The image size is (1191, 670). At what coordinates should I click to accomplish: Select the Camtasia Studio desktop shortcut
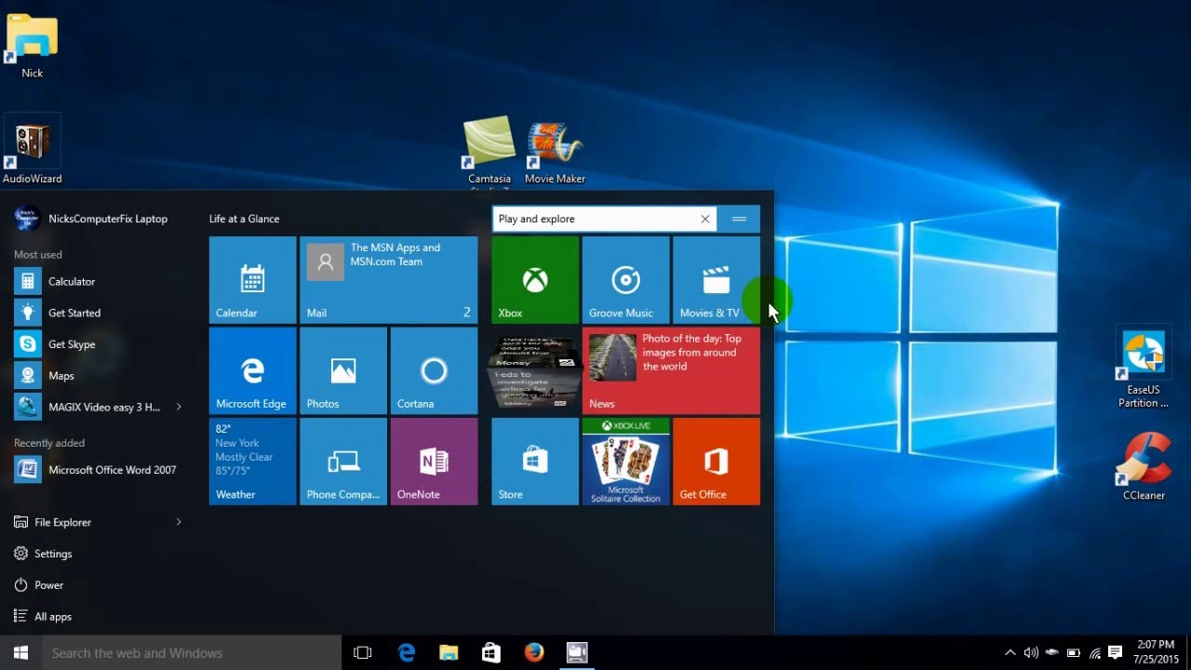[x=489, y=153]
